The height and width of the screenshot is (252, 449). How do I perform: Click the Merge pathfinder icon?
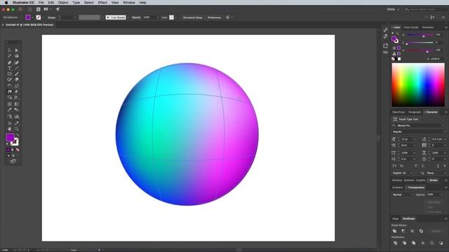pos(413,243)
